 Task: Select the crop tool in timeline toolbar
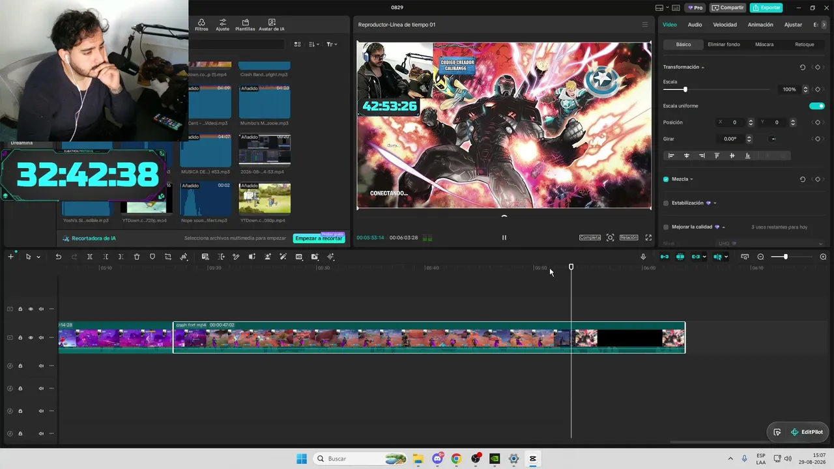click(x=168, y=257)
